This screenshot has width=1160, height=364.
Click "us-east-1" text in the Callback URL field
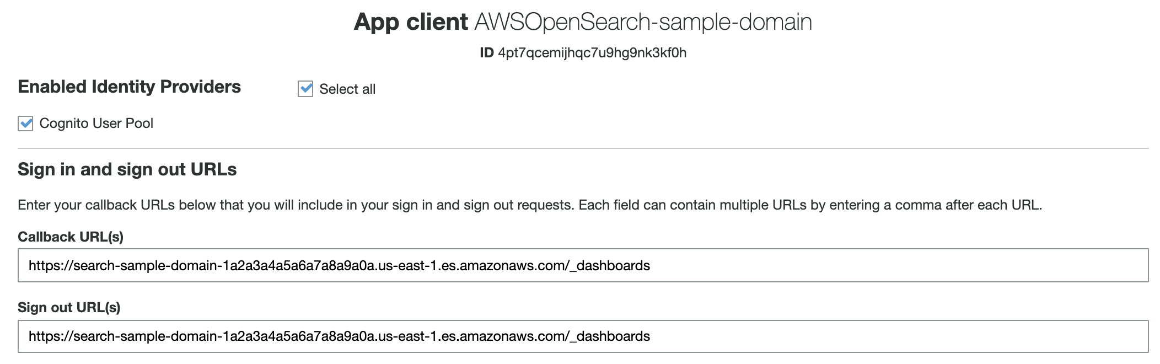(x=409, y=266)
